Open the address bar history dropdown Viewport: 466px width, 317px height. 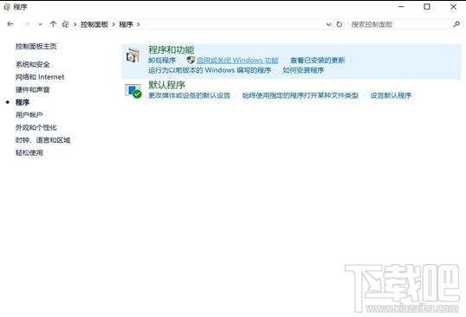coord(328,24)
